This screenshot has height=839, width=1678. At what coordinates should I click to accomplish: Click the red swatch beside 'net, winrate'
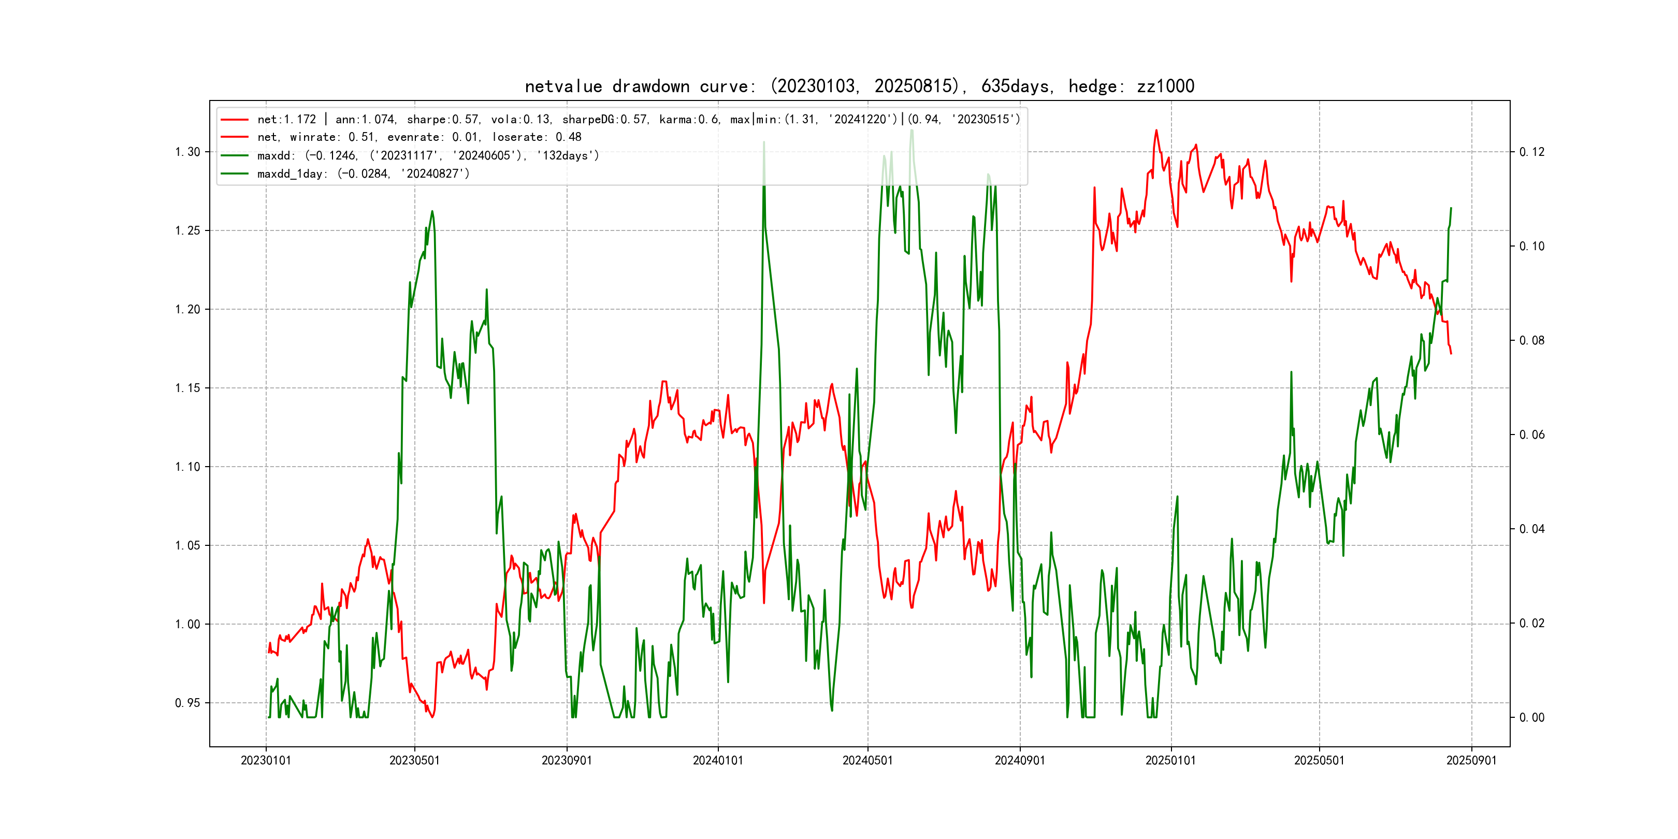click(x=235, y=137)
